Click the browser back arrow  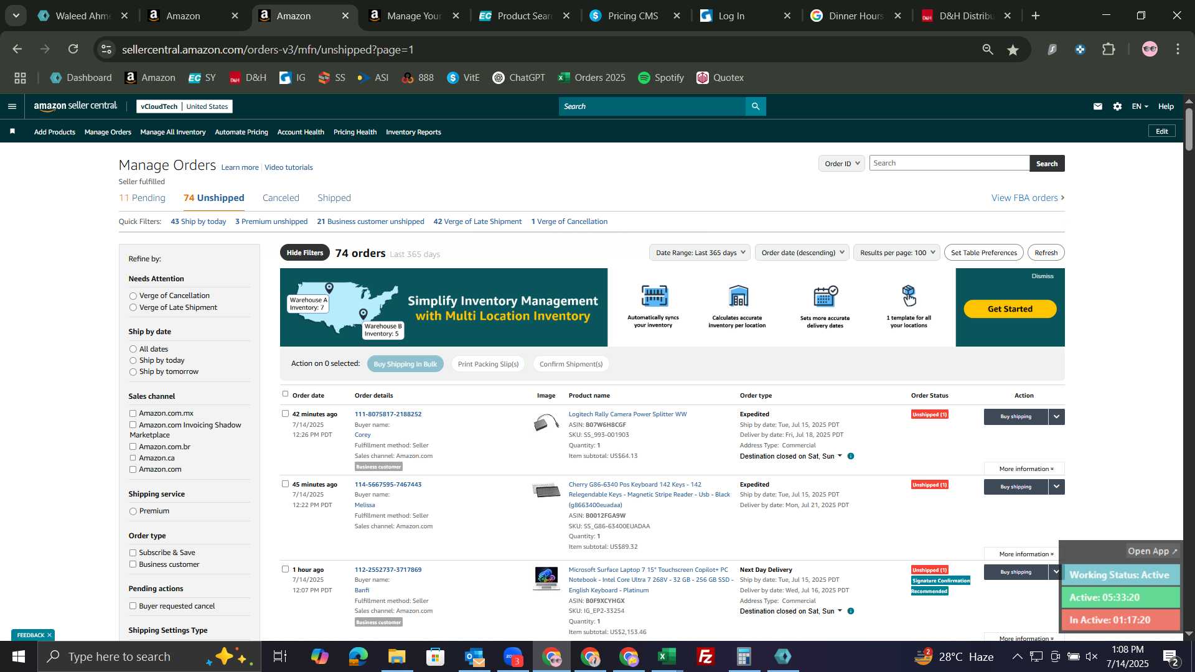(17, 49)
